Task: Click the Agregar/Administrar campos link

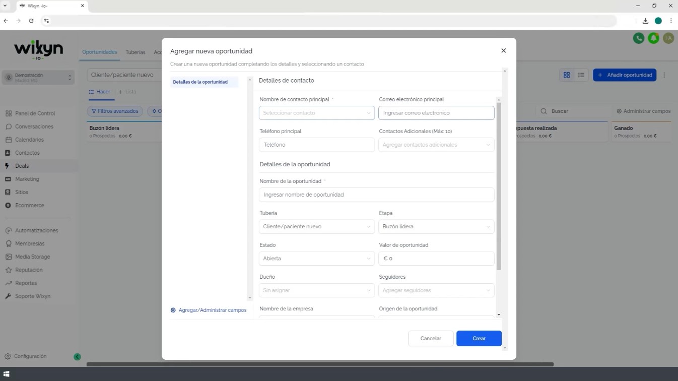Action: (209, 310)
